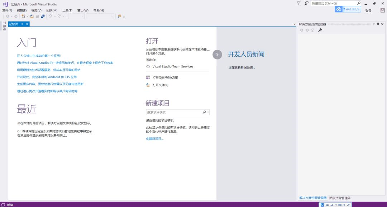
Task: Click the cloud icon on the upload speed widget
Action: [339, 9]
